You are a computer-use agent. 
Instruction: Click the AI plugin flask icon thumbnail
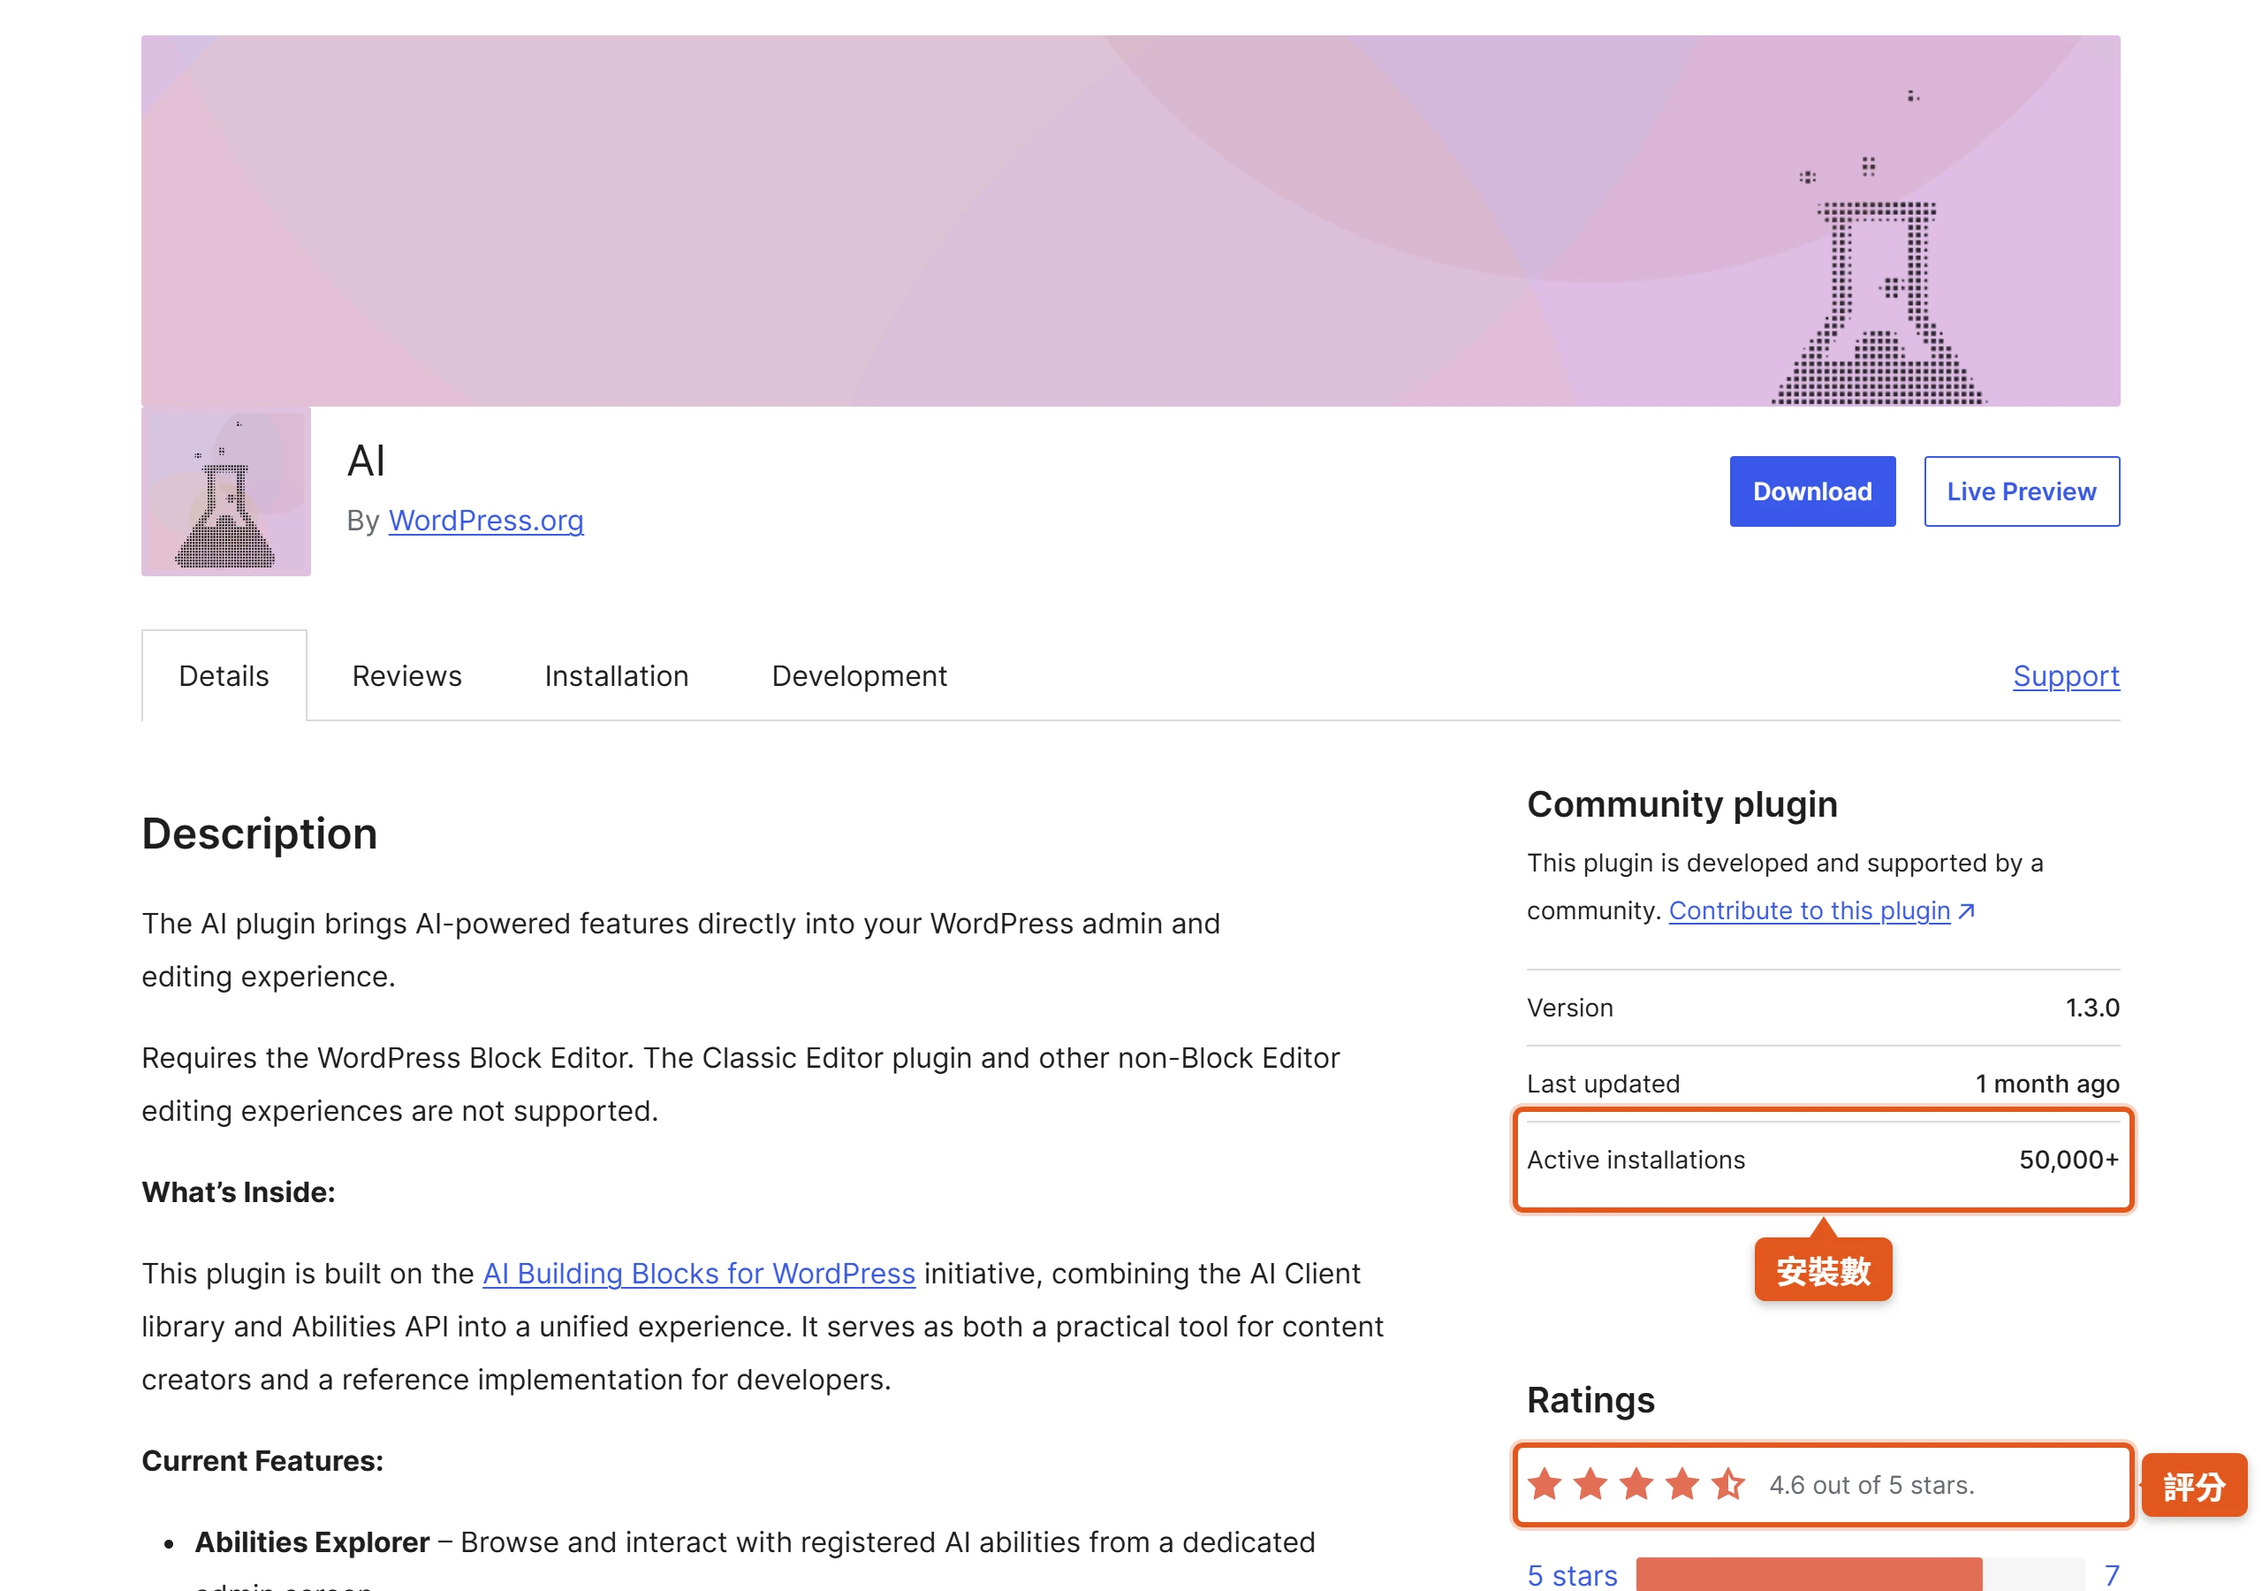click(x=225, y=491)
